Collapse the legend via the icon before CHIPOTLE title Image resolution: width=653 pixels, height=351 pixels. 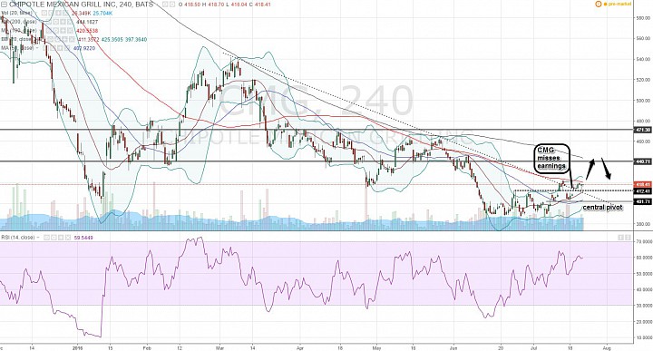coord(5,5)
